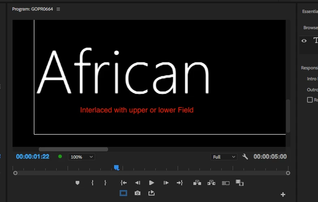The height and width of the screenshot is (202, 318).
Task: Click the blue playhead on the time ruler
Action: 117,168
